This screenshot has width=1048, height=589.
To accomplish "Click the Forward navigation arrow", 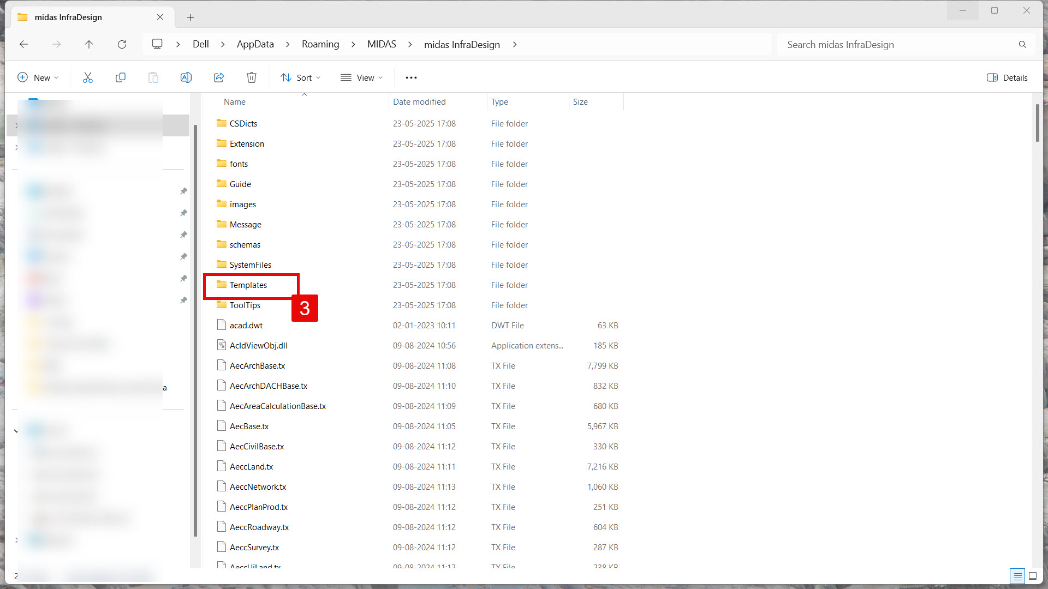I will 56,44.
